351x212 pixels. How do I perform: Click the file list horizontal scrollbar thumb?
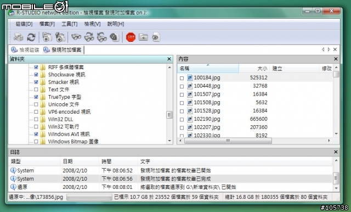[228, 141]
